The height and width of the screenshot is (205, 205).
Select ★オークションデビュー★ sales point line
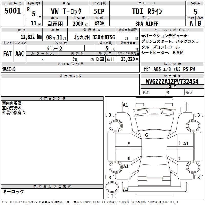[164, 36]
